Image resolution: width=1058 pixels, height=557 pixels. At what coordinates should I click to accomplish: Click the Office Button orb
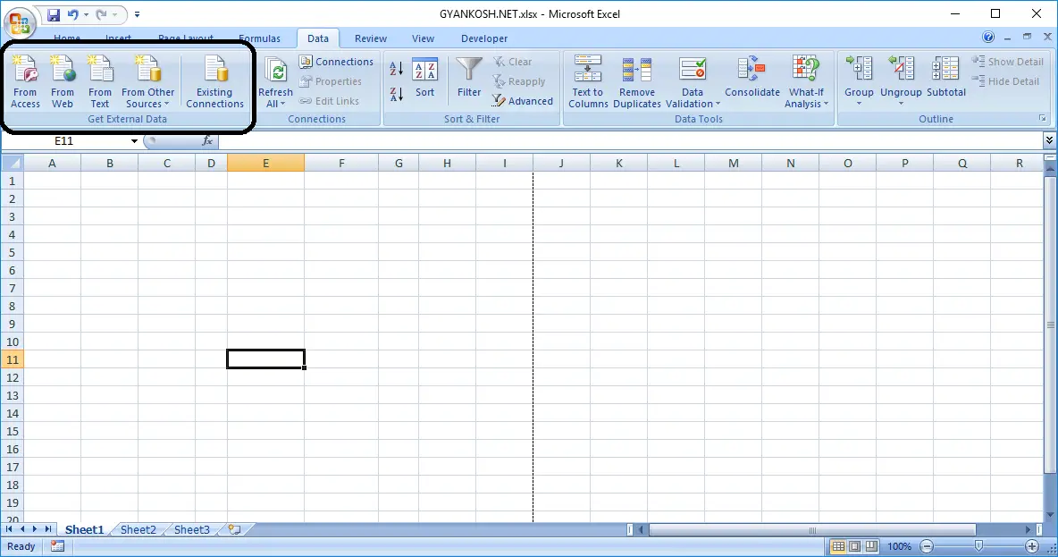pos(20,21)
